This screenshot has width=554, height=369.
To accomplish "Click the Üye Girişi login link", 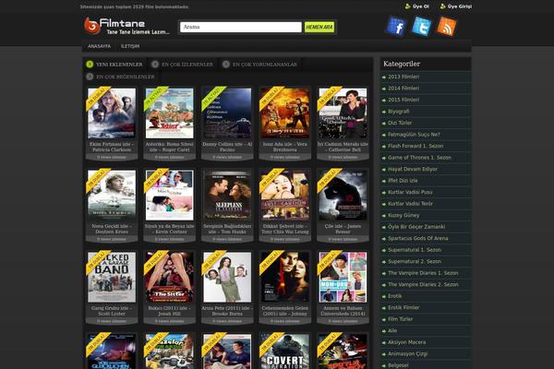I will click(456, 6).
